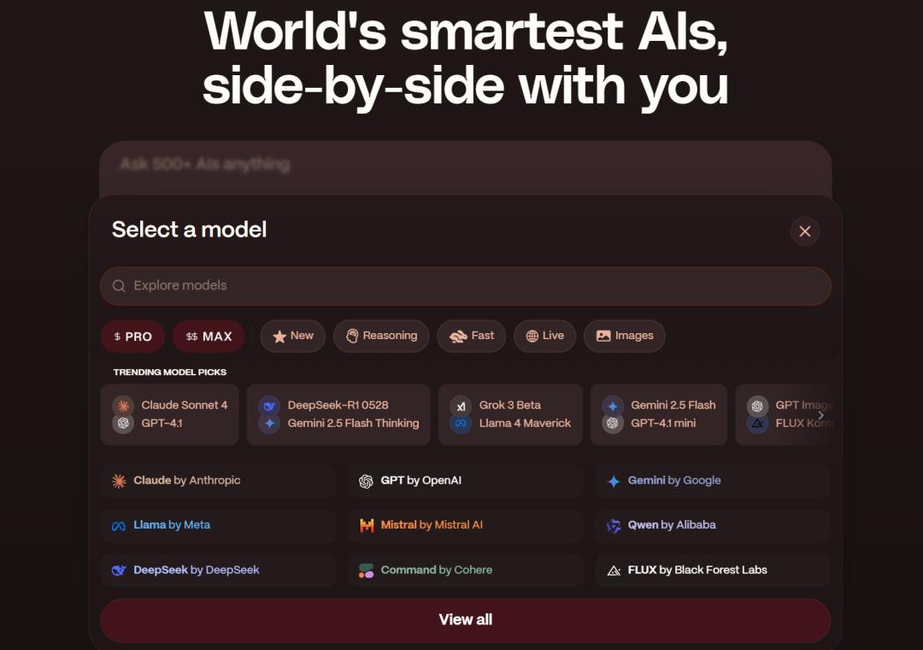Click the GPT-4.1 mini OpenAI icon

(x=613, y=423)
